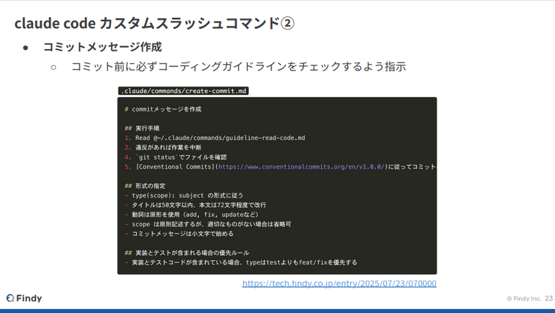Select the コミットメッセージ作成 bullet text

click(x=102, y=47)
